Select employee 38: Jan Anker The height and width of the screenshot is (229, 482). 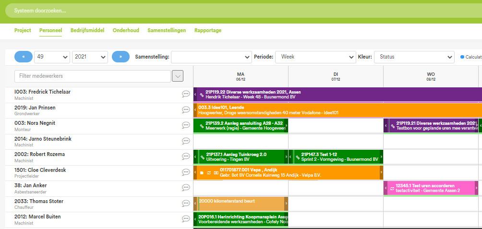[x=31, y=185]
